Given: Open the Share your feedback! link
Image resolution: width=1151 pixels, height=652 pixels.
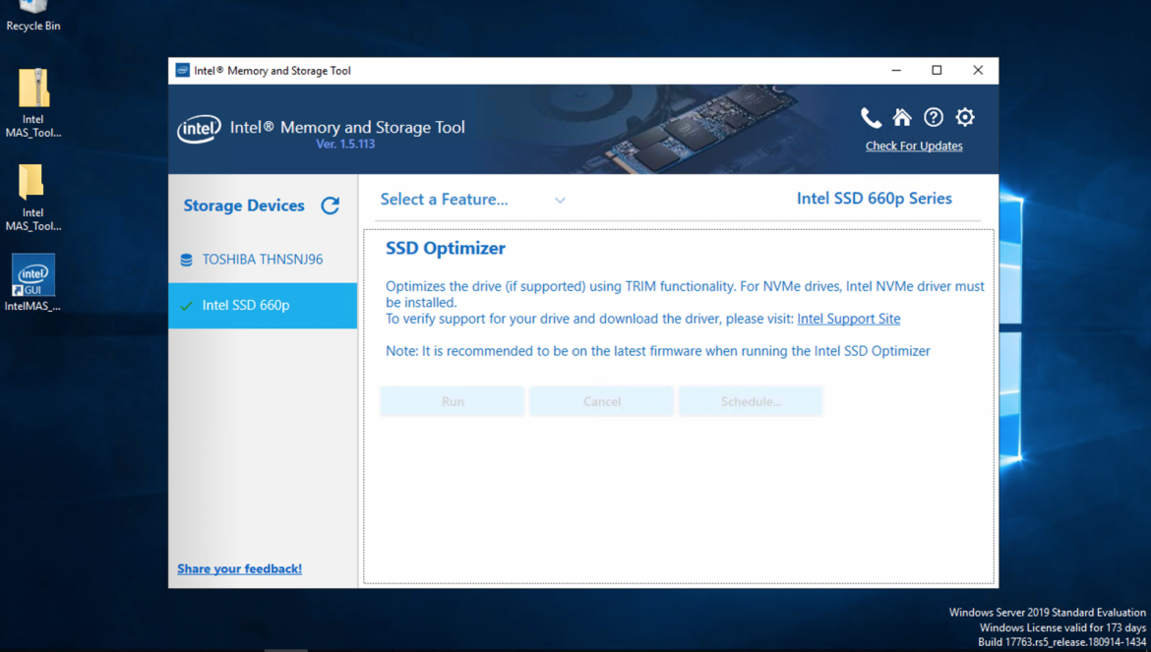Looking at the screenshot, I should [239, 568].
